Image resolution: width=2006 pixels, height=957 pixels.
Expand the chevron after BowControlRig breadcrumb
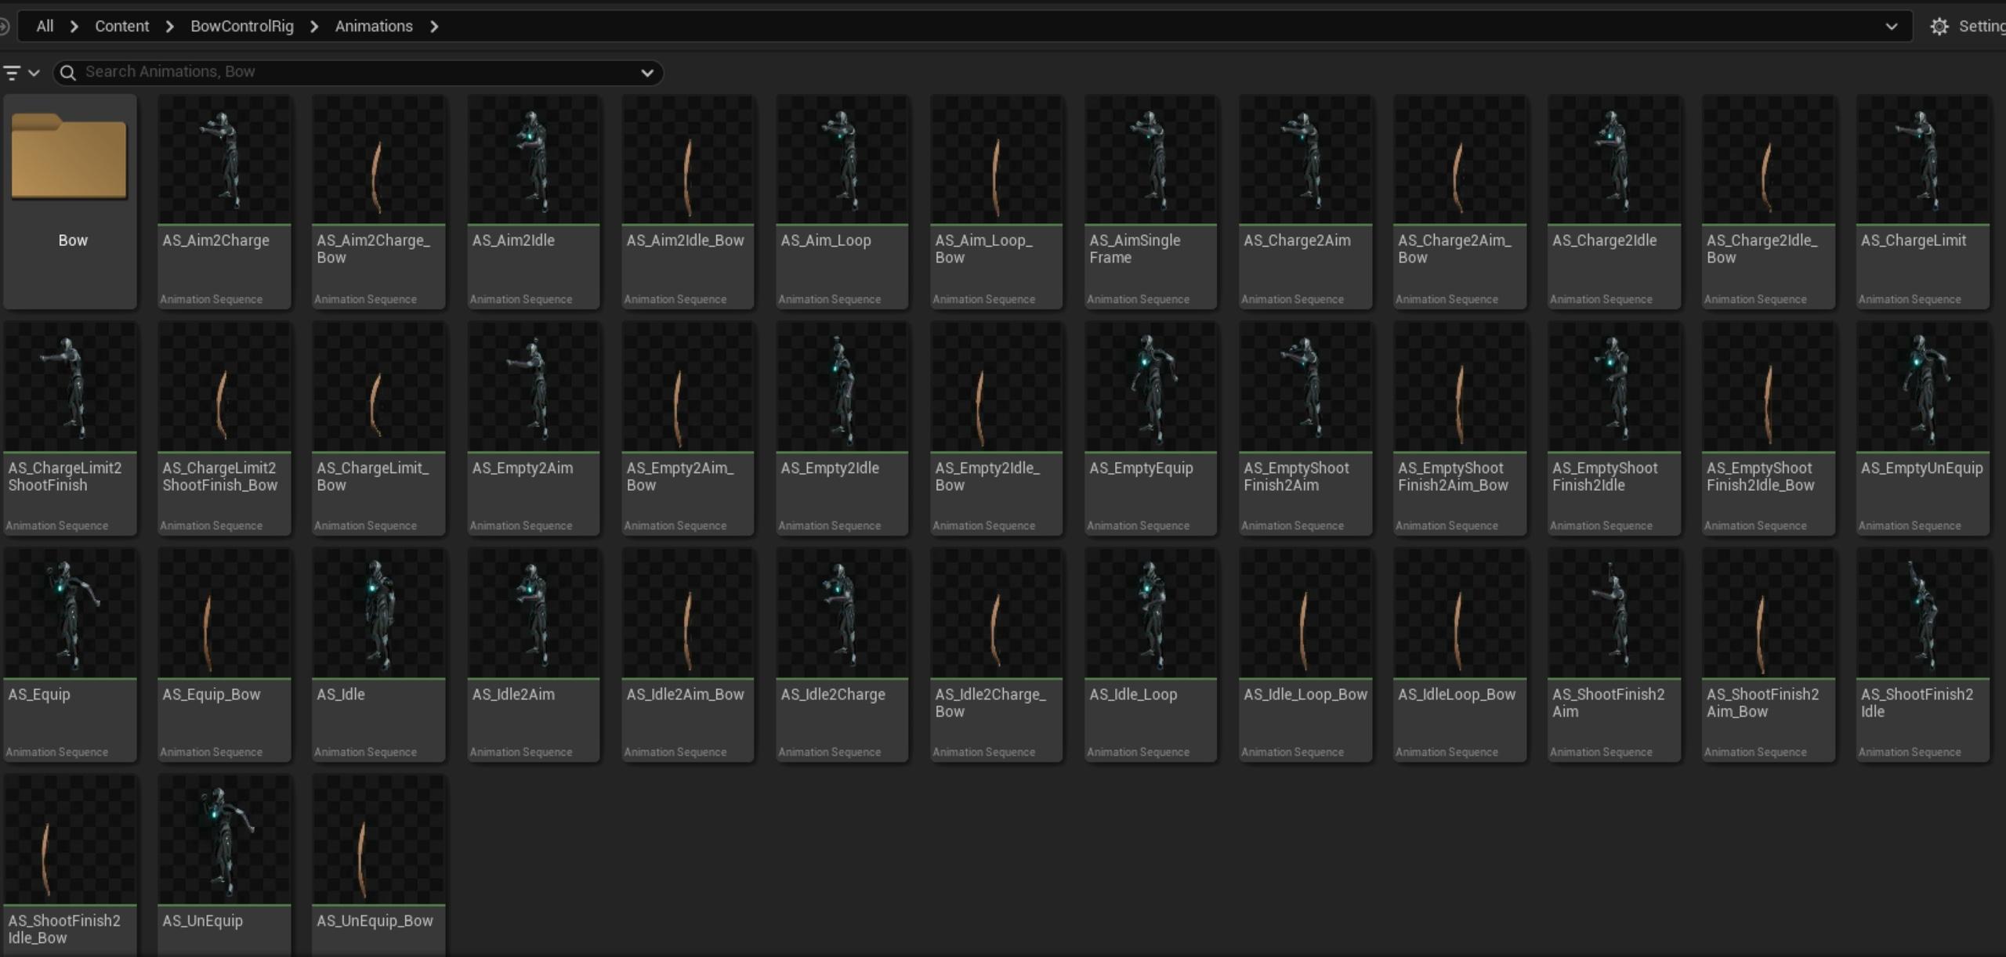coord(314,27)
